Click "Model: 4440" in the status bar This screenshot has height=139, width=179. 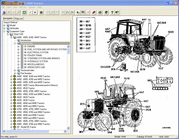click(x=120, y=137)
